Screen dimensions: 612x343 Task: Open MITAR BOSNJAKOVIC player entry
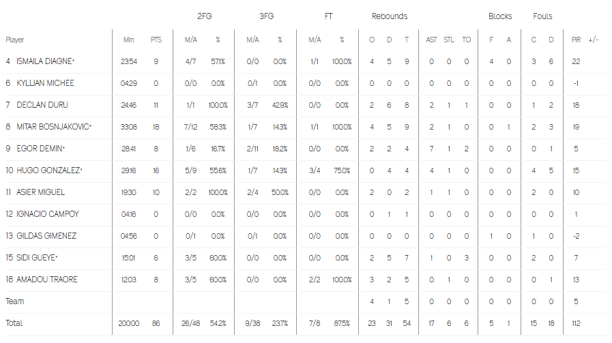(54, 128)
